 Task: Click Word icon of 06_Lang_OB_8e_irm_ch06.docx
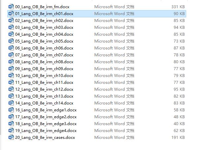pos(11,48)
